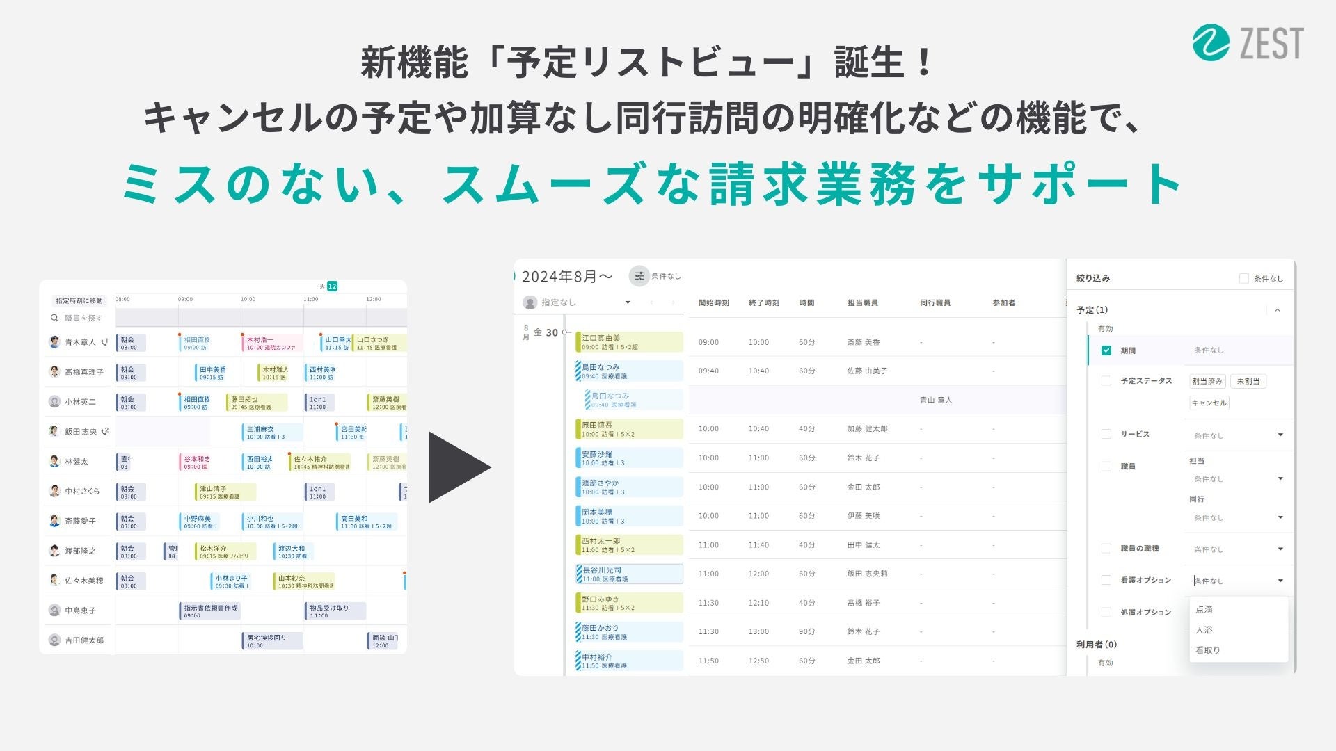Click the 江口真由美 09:00 schedule entry

click(x=629, y=342)
